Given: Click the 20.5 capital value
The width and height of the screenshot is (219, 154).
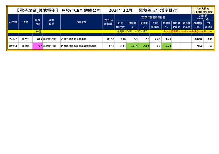Looking at the screenshot, I should click(38, 39).
